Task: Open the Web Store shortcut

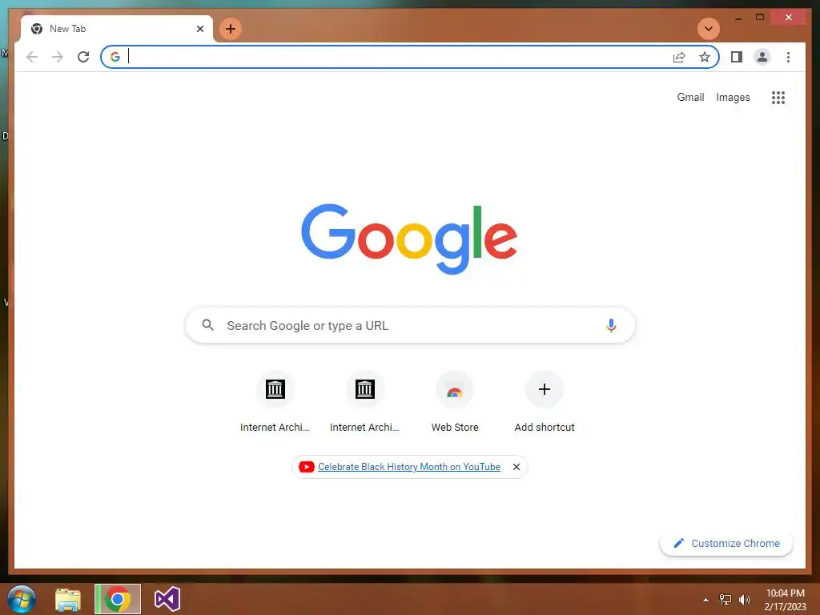Action: (455, 402)
